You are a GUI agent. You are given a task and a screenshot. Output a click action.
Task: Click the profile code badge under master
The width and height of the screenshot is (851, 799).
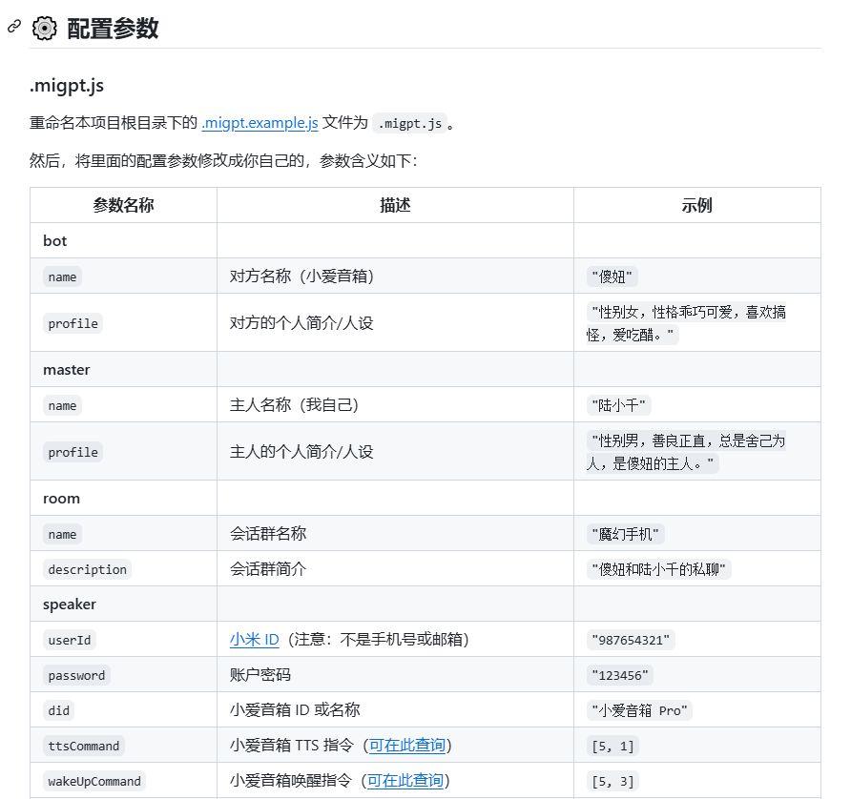(72, 451)
